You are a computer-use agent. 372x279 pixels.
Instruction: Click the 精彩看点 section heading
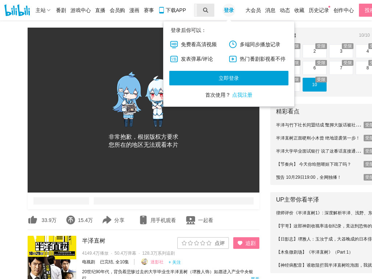point(288,112)
